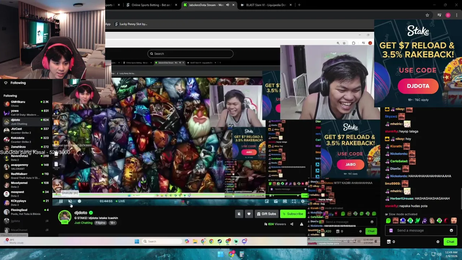The image size is (462, 260).
Task: Click JABO button on inner Stake ad
Action: coord(350,164)
